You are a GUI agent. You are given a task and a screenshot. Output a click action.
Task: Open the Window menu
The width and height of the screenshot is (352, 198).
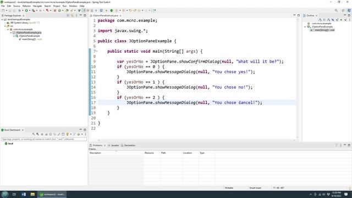tap(73, 6)
